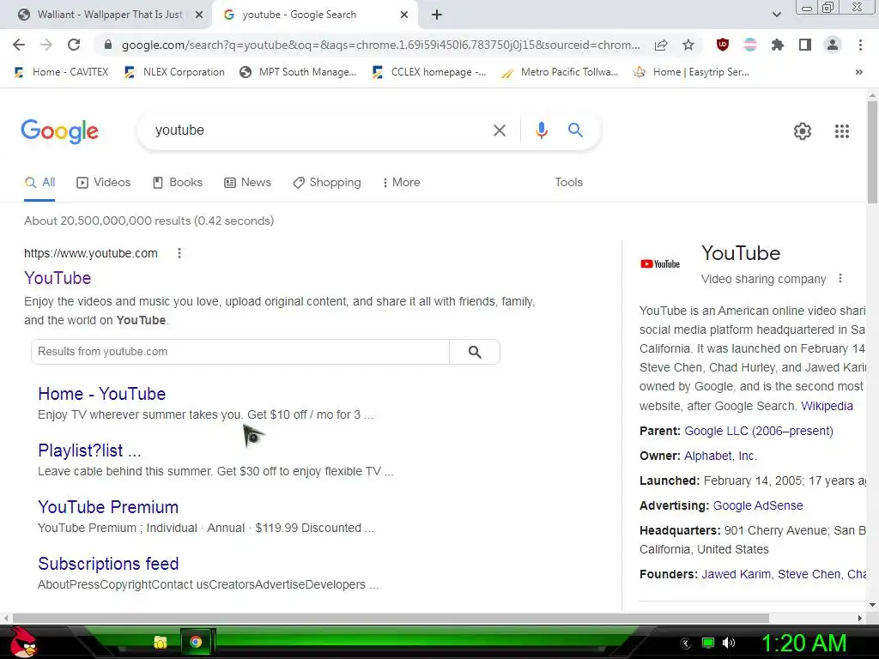Screen dimensions: 879x659
Task: Open search Tools options
Action: point(568,182)
